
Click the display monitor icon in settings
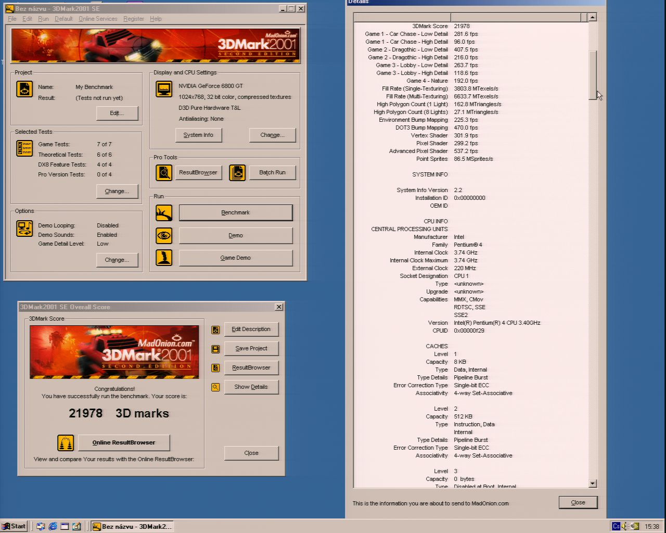pos(164,89)
